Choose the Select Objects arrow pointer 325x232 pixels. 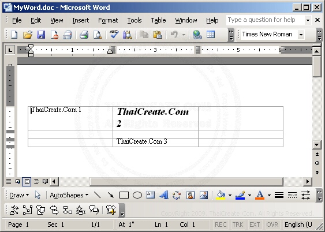point(38,195)
